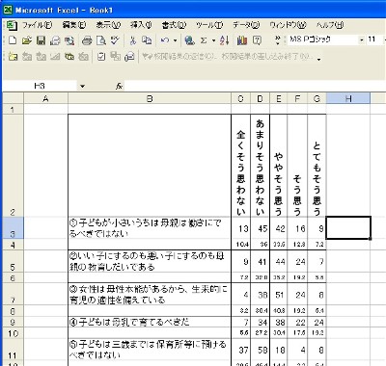
Task: Click cell containing value 45
Action: 261,228
